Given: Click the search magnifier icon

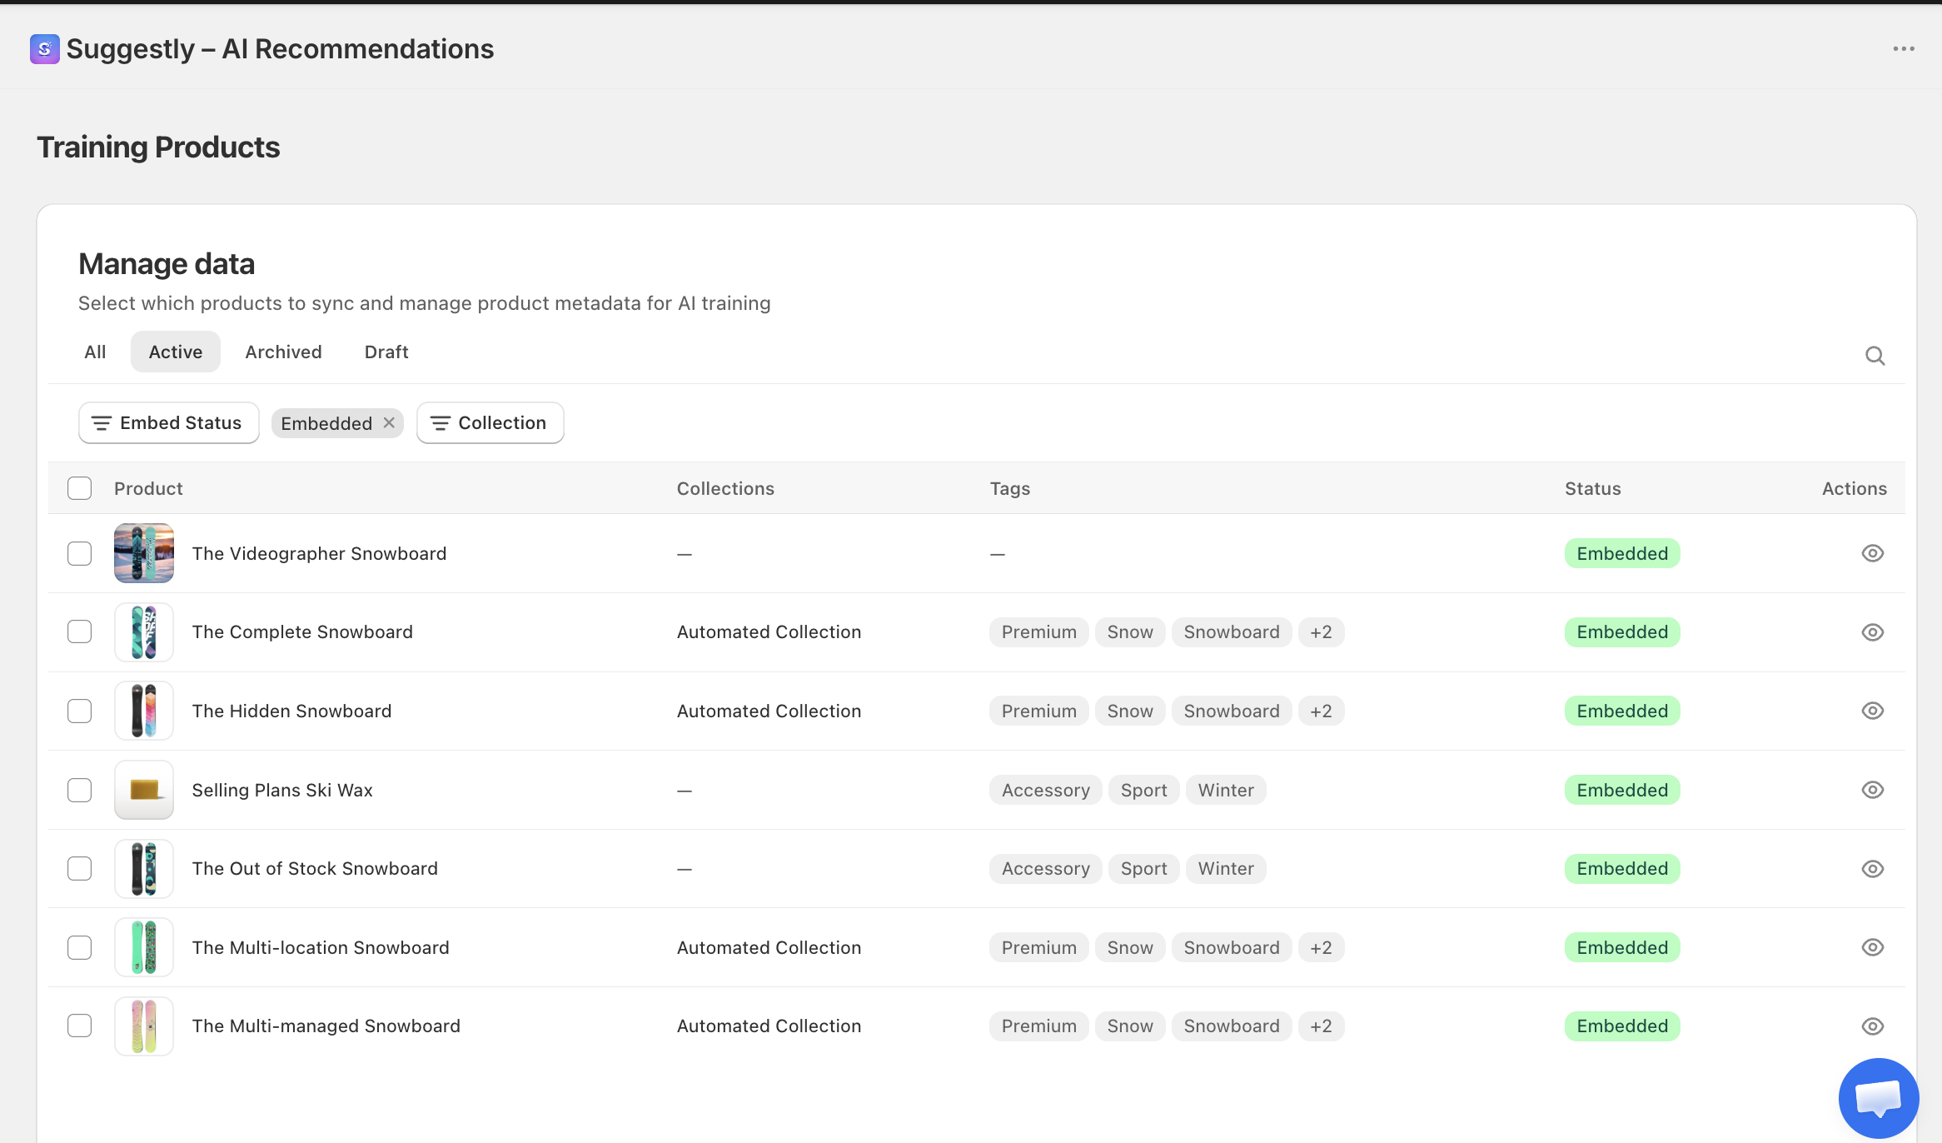Looking at the screenshot, I should (1875, 356).
